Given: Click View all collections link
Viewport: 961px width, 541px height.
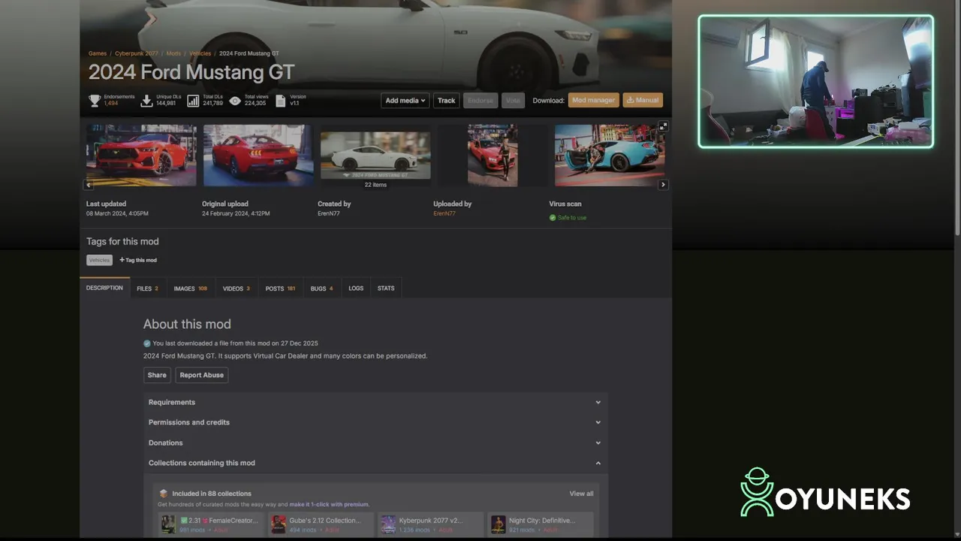Looking at the screenshot, I should click(x=581, y=494).
